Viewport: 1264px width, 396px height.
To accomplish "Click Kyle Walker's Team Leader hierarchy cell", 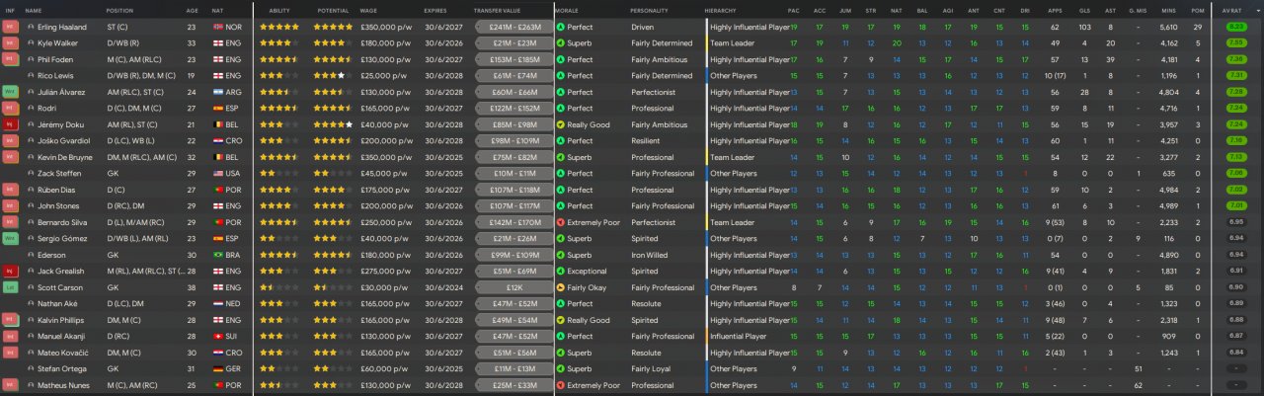I will (732, 43).
